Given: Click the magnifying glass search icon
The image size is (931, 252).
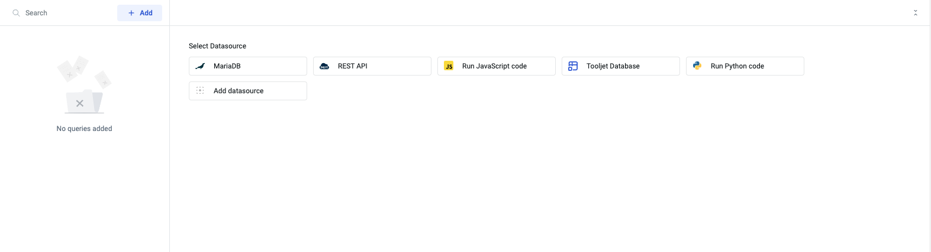Looking at the screenshot, I should pyautogui.click(x=17, y=13).
